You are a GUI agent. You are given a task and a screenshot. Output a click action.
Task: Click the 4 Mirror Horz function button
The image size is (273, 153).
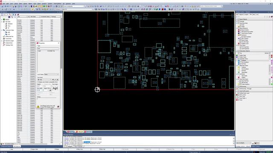(x=80, y=149)
